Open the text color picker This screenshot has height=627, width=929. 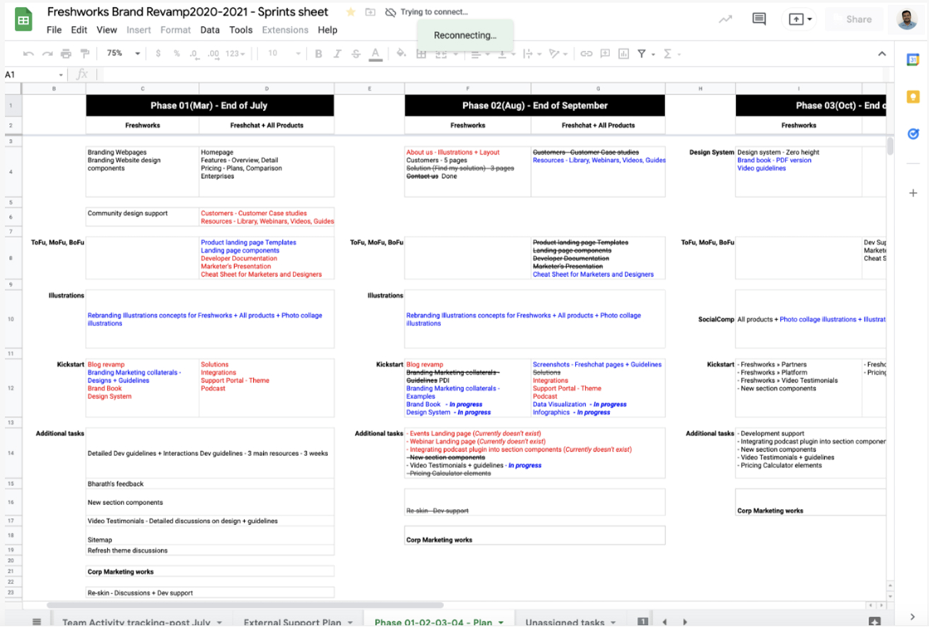375,54
